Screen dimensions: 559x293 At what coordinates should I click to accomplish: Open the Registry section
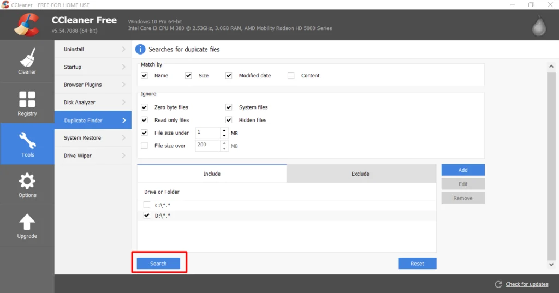pyautogui.click(x=27, y=103)
